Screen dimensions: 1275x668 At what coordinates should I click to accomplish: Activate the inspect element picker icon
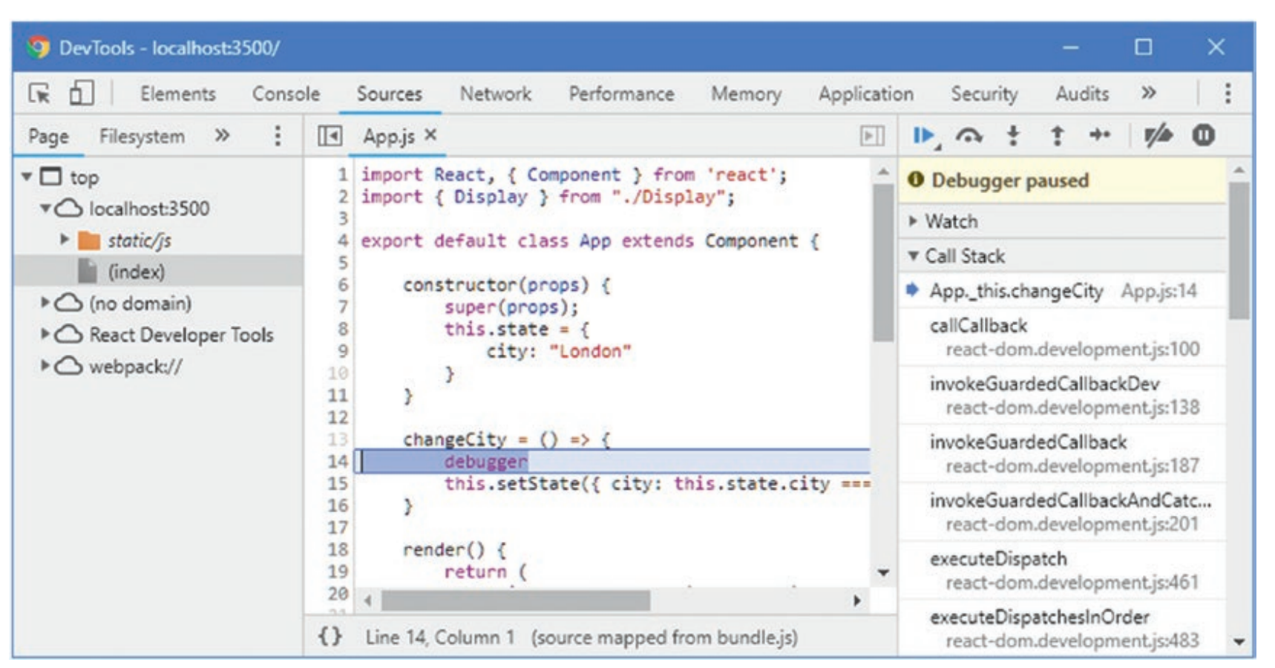39,94
